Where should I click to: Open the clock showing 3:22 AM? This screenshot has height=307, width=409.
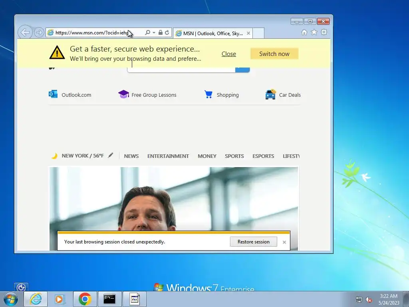click(x=389, y=299)
